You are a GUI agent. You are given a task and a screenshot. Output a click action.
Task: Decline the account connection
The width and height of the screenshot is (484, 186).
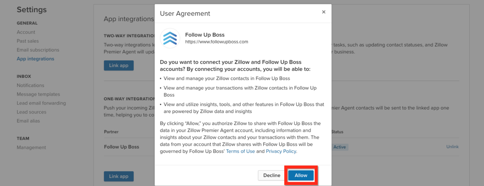(272, 175)
